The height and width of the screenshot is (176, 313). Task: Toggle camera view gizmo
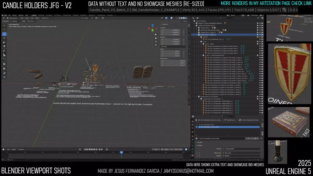click(156, 41)
